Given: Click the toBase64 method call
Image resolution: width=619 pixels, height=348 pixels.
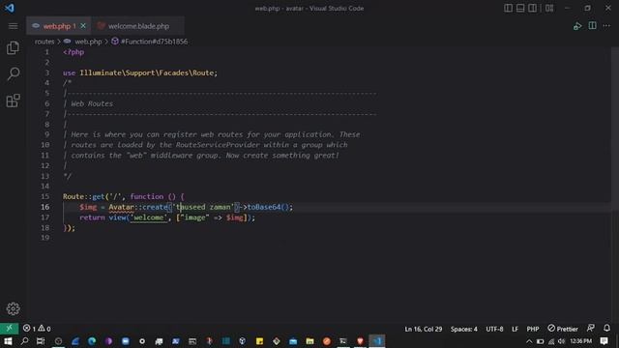Looking at the screenshot, I should [x=264, y=207].
